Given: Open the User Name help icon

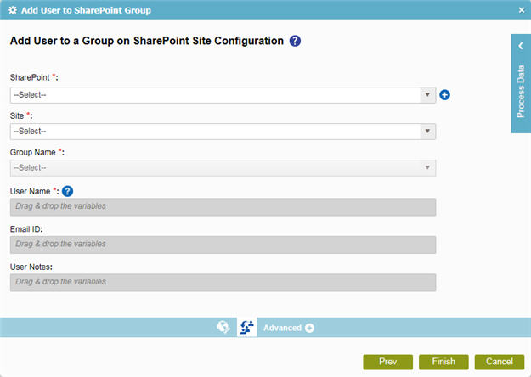Looking at the screenshot, I should [x=67, y=192].
